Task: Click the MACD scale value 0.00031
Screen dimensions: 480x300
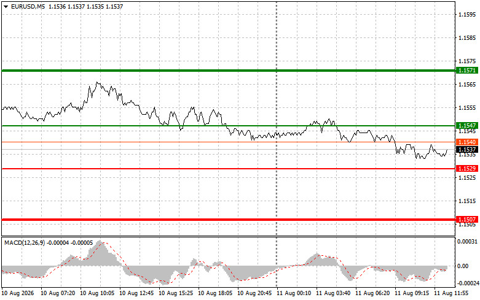Action: (467, 242)
